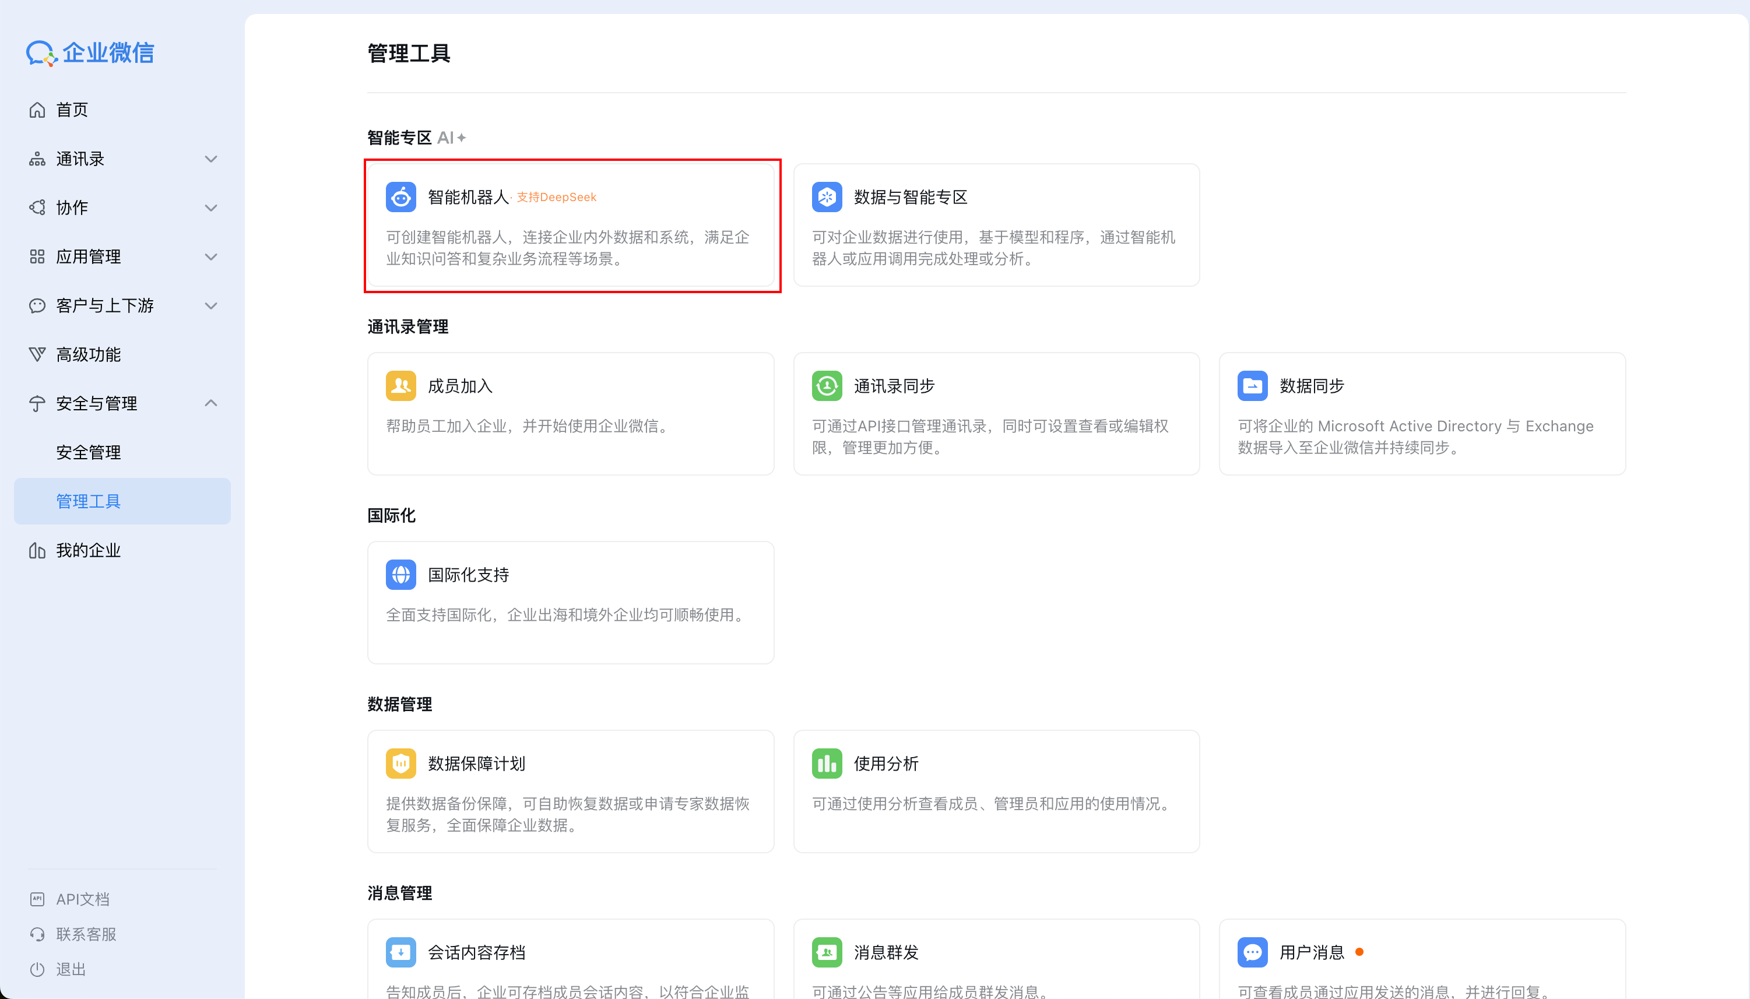The width and height of the screenshot is (1750, 999).
Task: Click the 数据同步 folder icon
Action: tap(1252, 386)
